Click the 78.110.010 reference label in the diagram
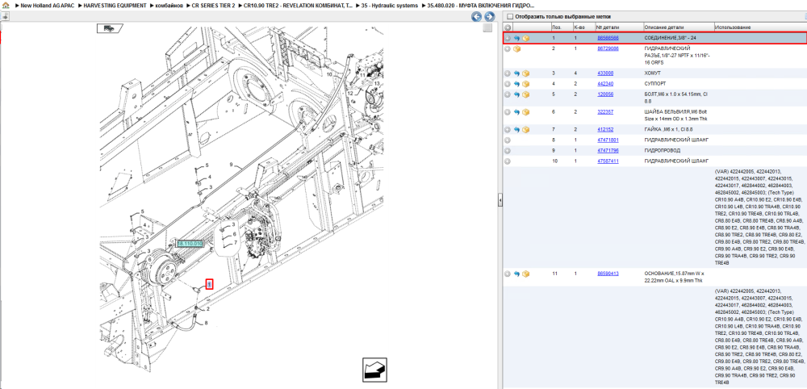This screenshot has height=389, width=807. pos(190,244)
